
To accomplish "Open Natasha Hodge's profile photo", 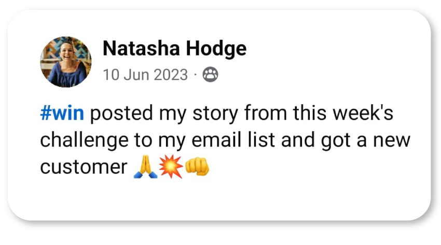I will pos(66,62).
